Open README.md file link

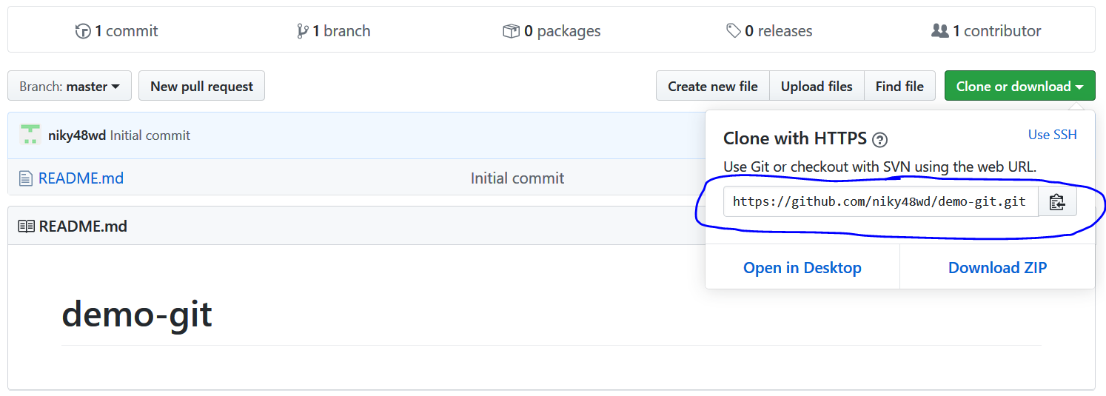tap(81, 178)
